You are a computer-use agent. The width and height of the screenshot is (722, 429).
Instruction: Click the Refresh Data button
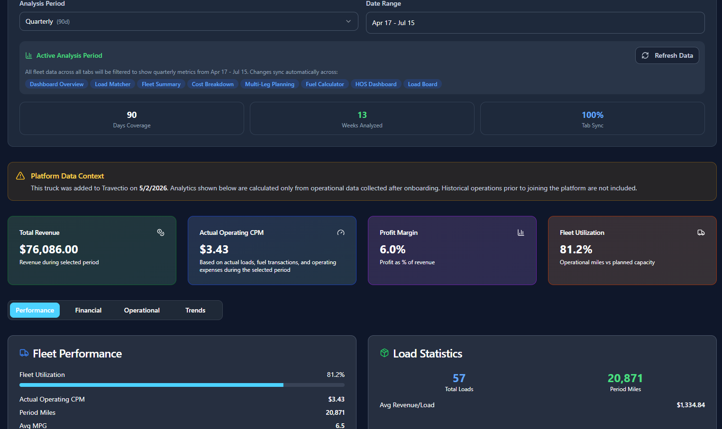[x=667, y=55]
